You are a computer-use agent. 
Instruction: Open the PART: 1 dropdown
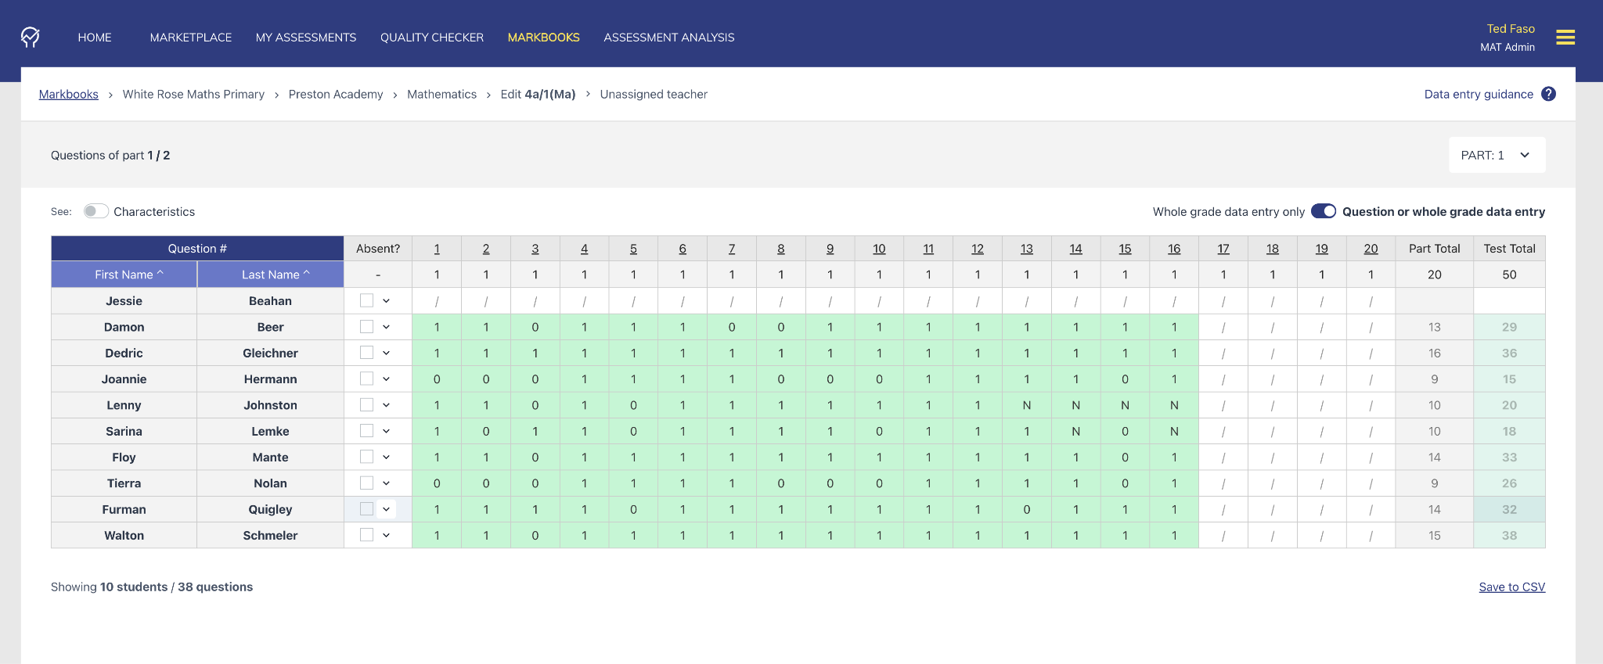click(x=1496, y=155)
